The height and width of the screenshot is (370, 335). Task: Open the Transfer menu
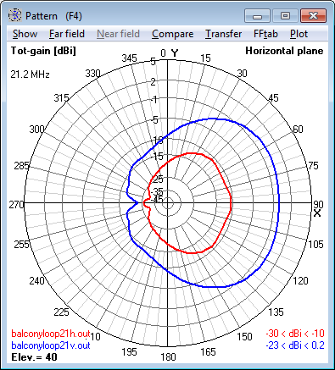[x=223, y=34]
